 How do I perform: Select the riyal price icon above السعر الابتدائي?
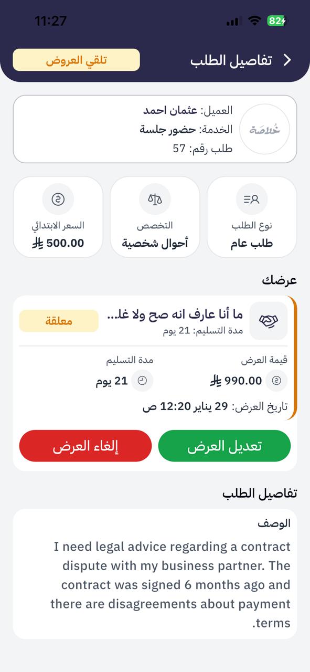click(x=58, y=199)
